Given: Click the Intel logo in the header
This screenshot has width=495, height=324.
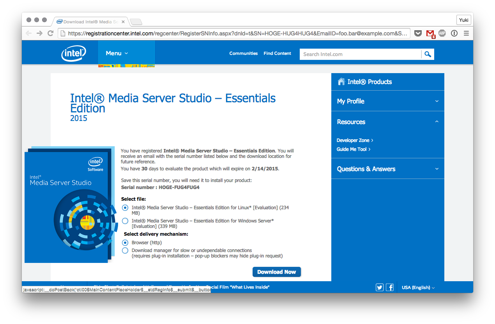Looking at the screenshot, I should [74, 54].
